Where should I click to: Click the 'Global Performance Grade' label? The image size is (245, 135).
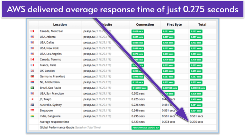[57, 127]
